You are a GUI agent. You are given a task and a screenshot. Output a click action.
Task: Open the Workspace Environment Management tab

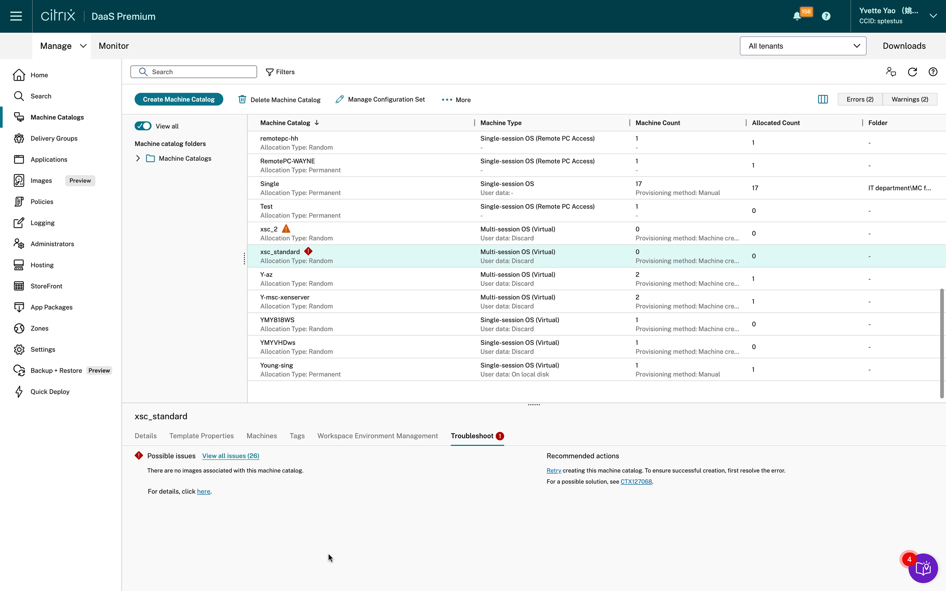378,436
